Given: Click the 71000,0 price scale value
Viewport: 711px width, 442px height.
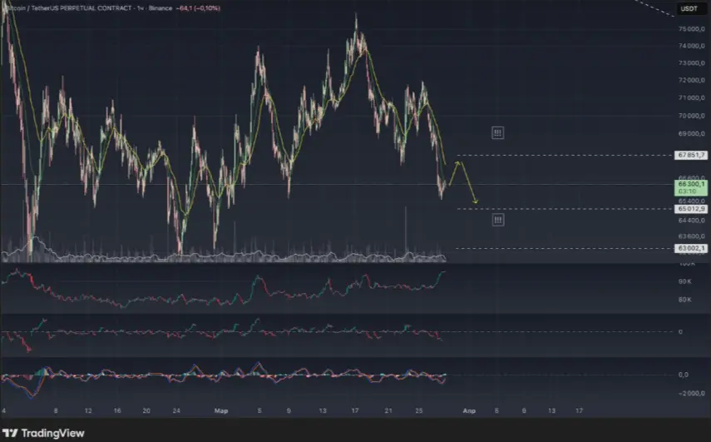Looking at the screenshot, I should pos(692,97).
